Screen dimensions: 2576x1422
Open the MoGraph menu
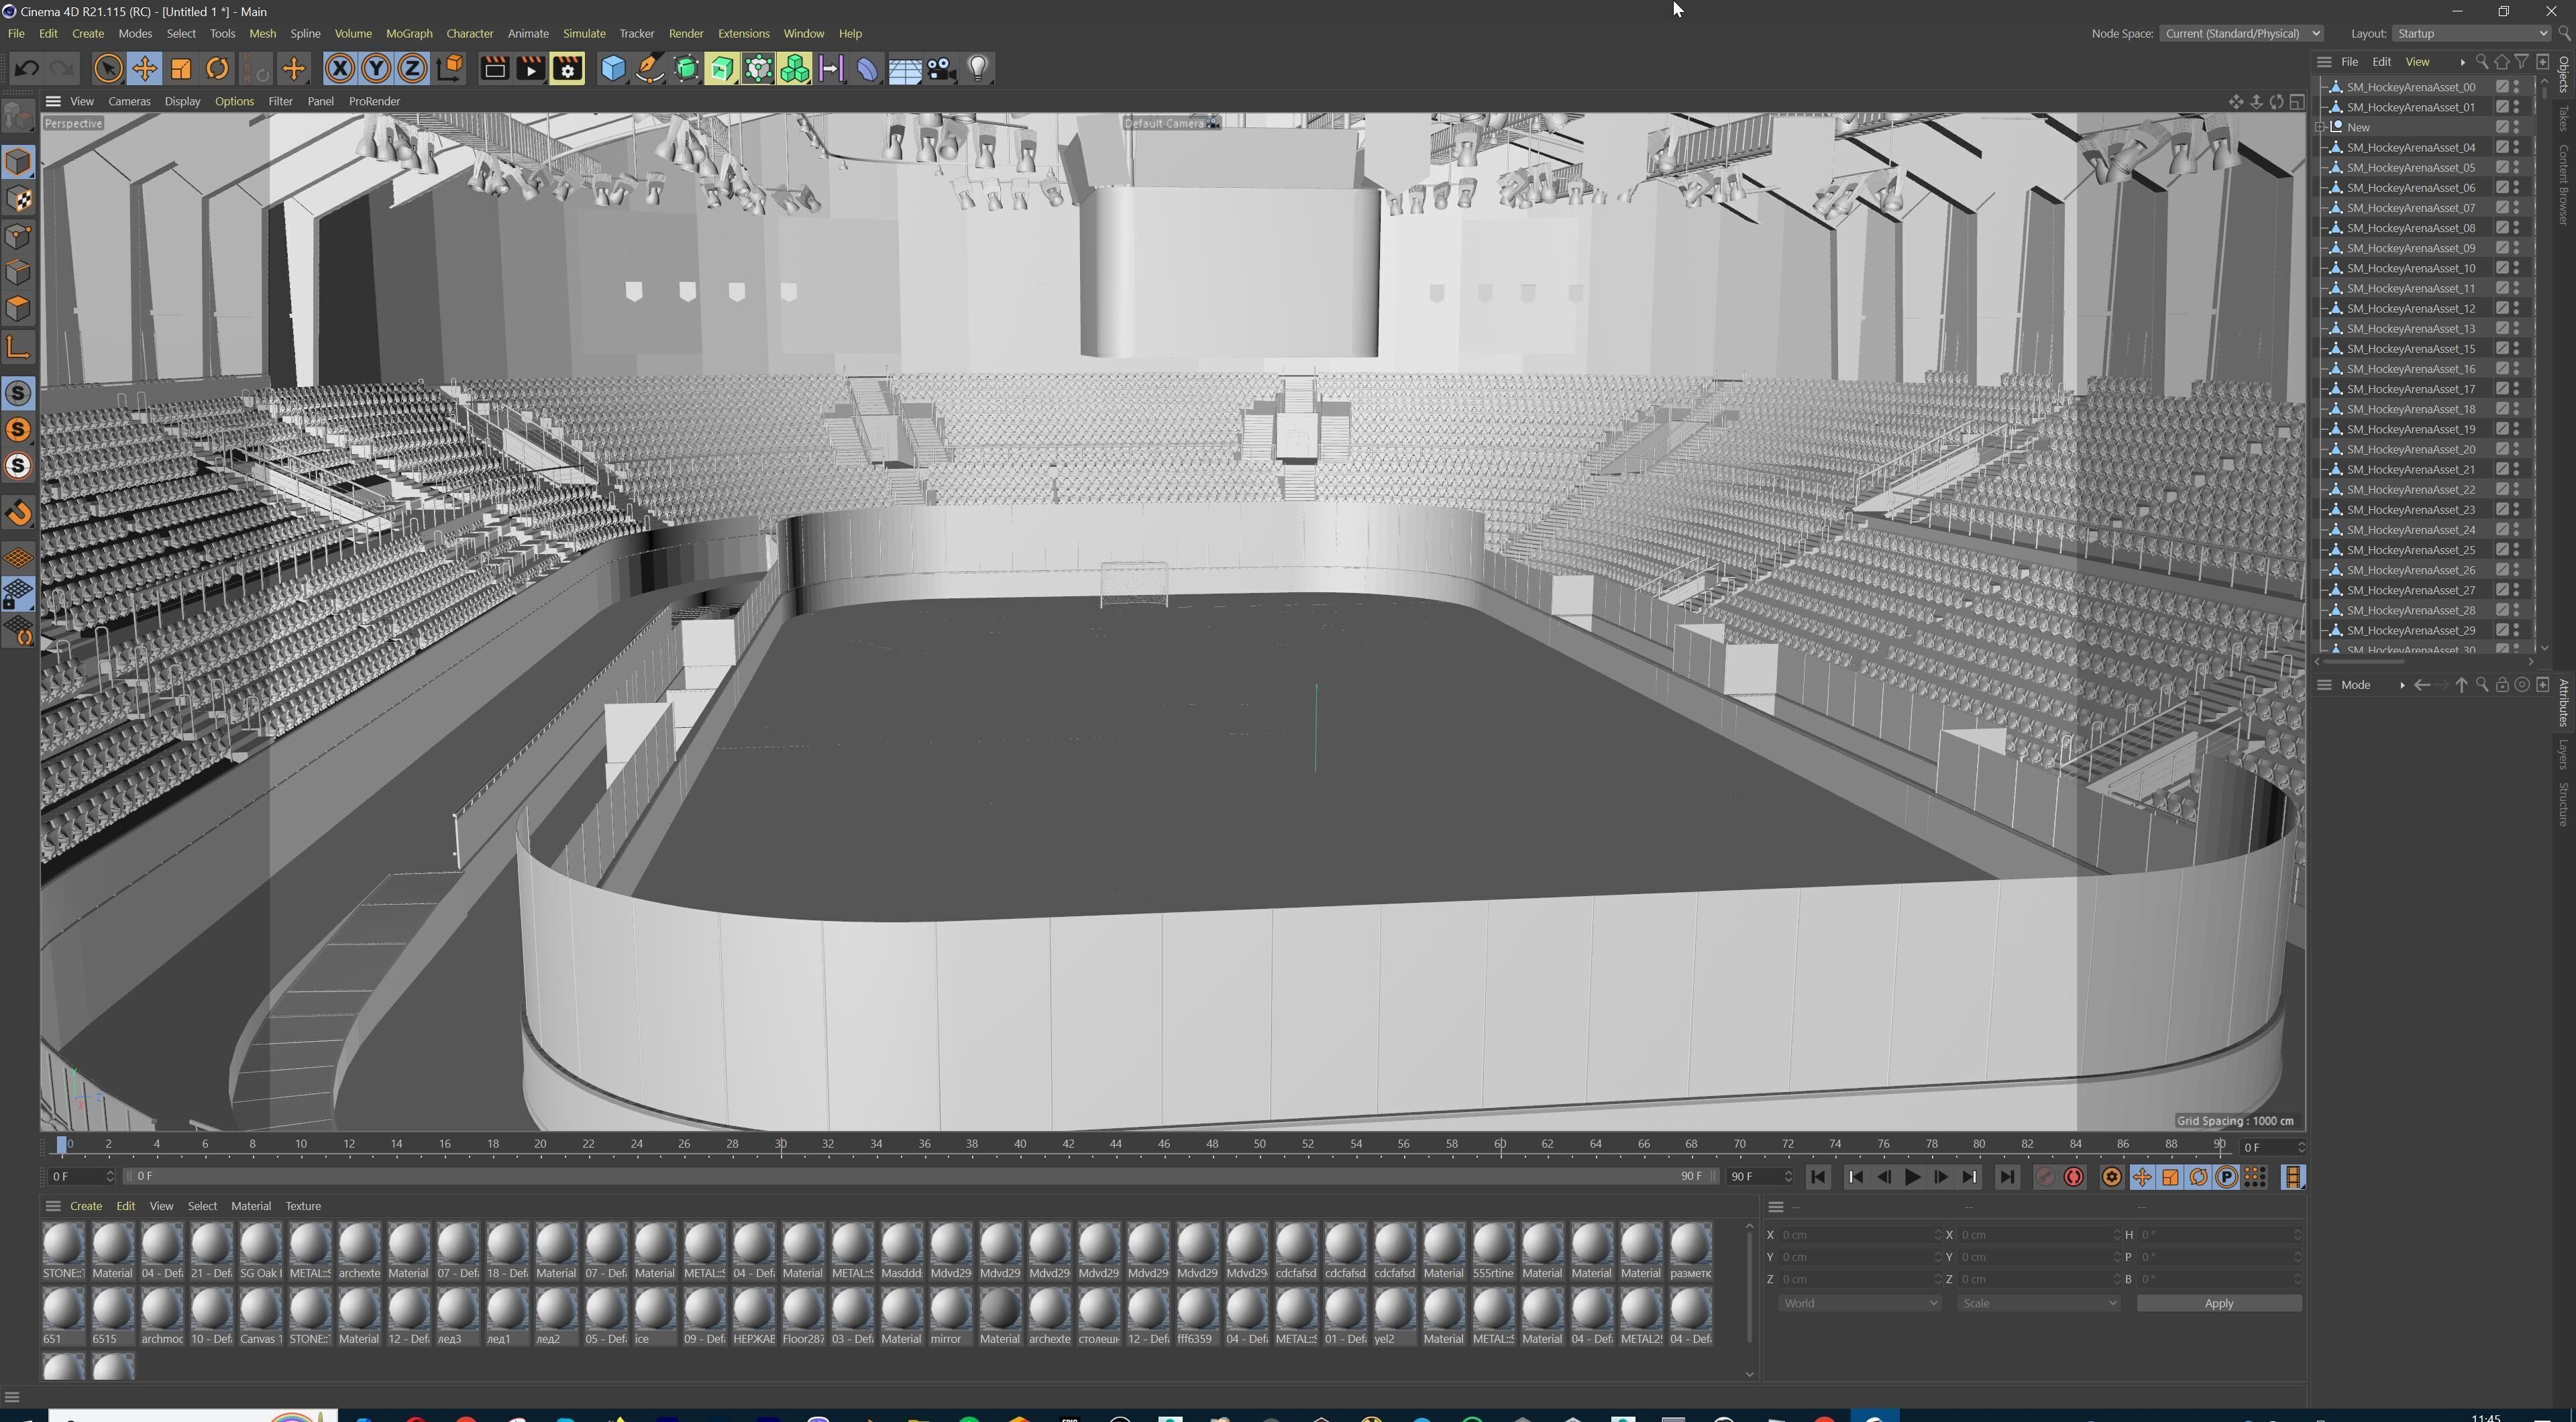pyautogui.click(x=409, y=33)
